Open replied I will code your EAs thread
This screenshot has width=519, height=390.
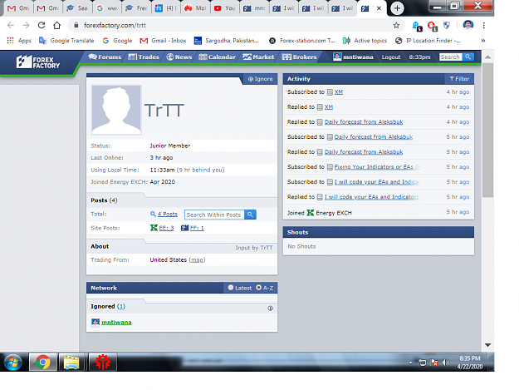pos(372,197)
